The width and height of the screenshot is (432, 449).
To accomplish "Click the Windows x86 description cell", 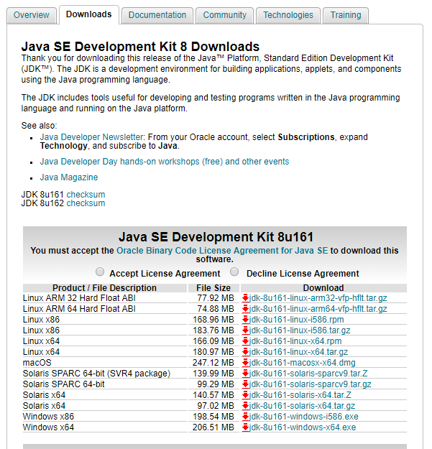I will click(105, 417).
